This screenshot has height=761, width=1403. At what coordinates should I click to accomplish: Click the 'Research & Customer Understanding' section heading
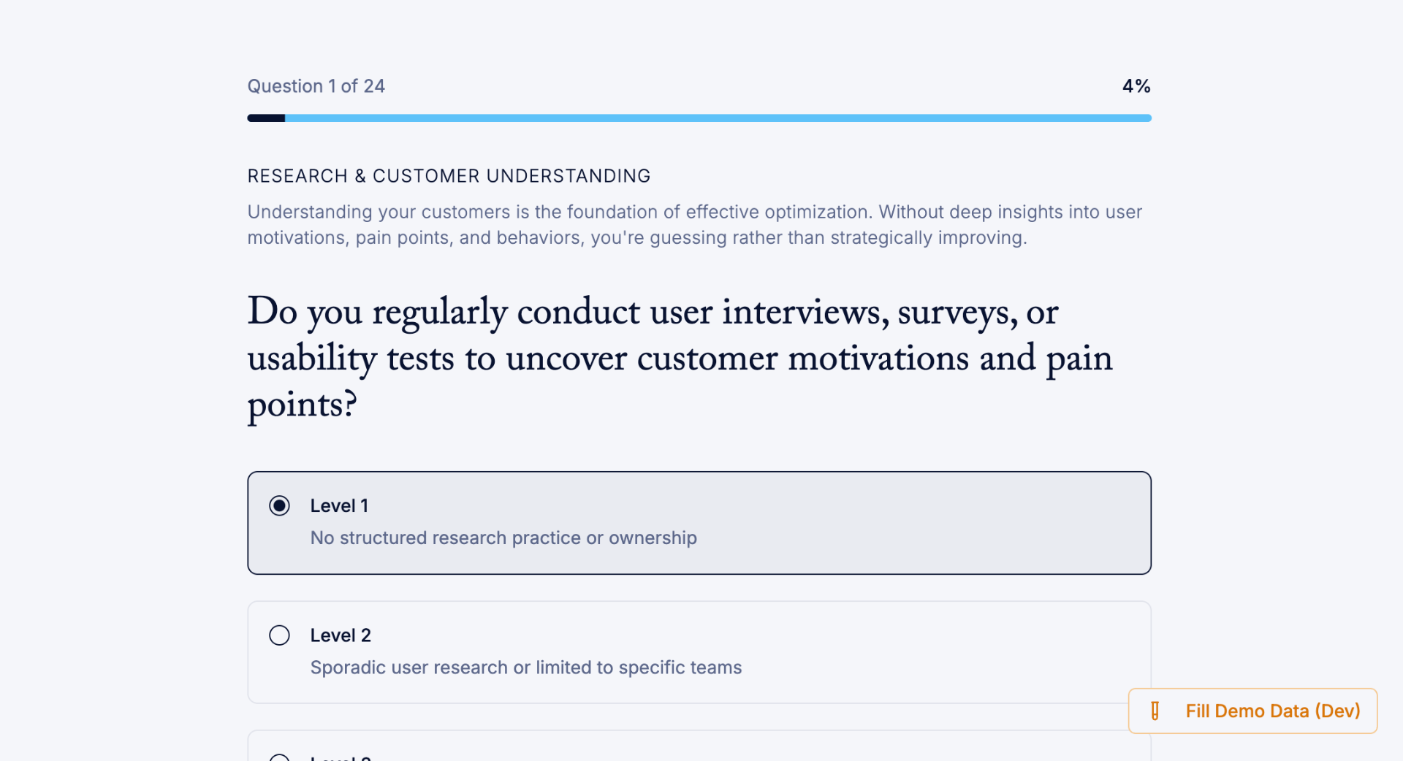[449, 176]
